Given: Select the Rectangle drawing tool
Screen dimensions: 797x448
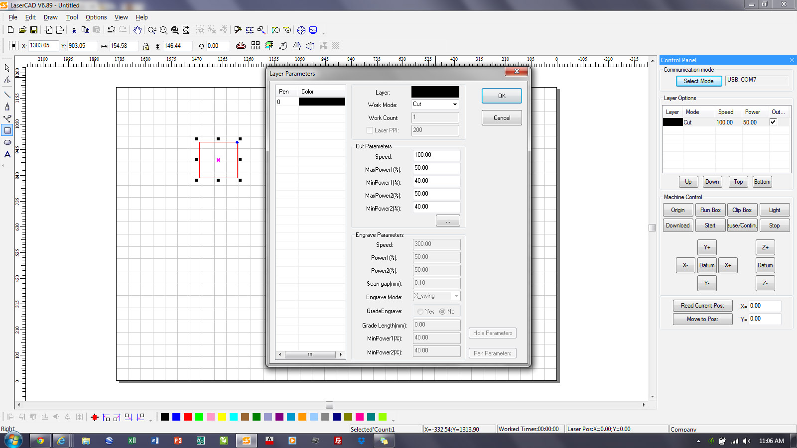Looking at the screenshot, I should click(7, 130).
